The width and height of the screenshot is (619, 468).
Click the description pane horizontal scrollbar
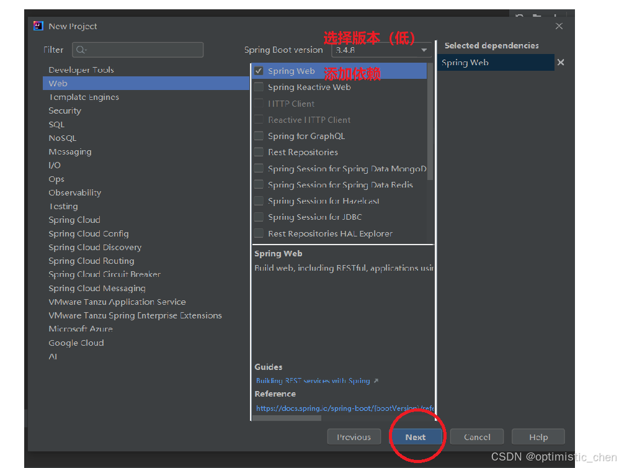(x=287, y=418)
